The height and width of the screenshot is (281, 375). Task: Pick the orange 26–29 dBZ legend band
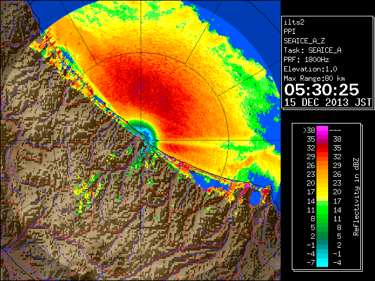pos(322,165)
